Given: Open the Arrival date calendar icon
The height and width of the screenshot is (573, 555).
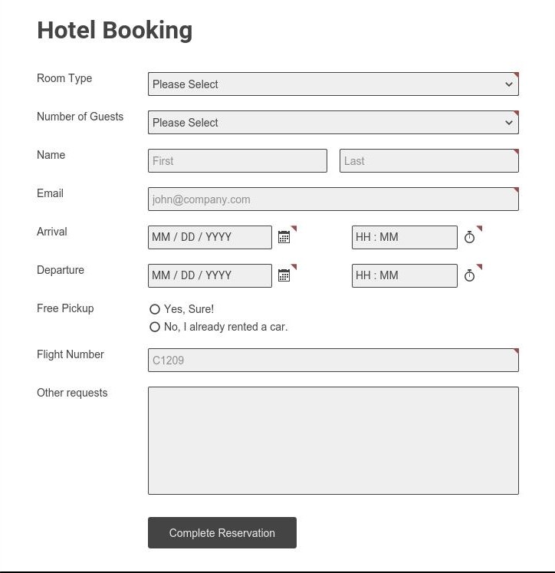Looking at the screenshot, I should (284, 237).
